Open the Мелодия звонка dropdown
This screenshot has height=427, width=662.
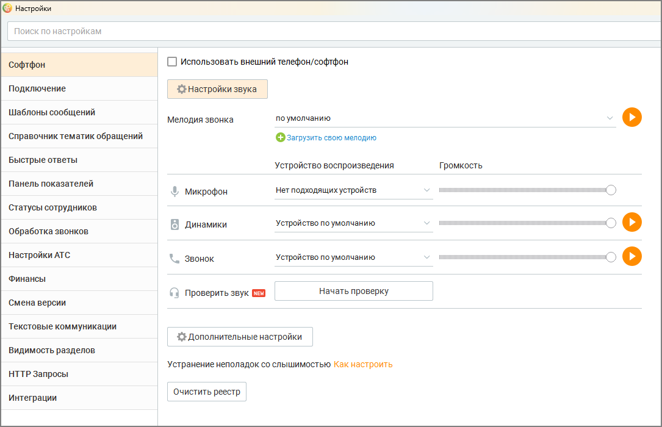coord(445,118)
